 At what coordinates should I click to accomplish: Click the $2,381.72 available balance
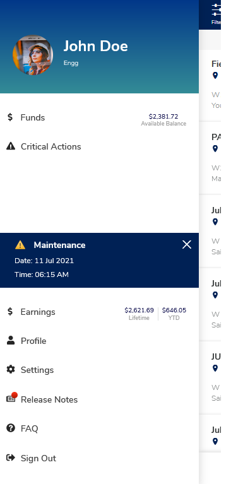click(x=163, y=116)
